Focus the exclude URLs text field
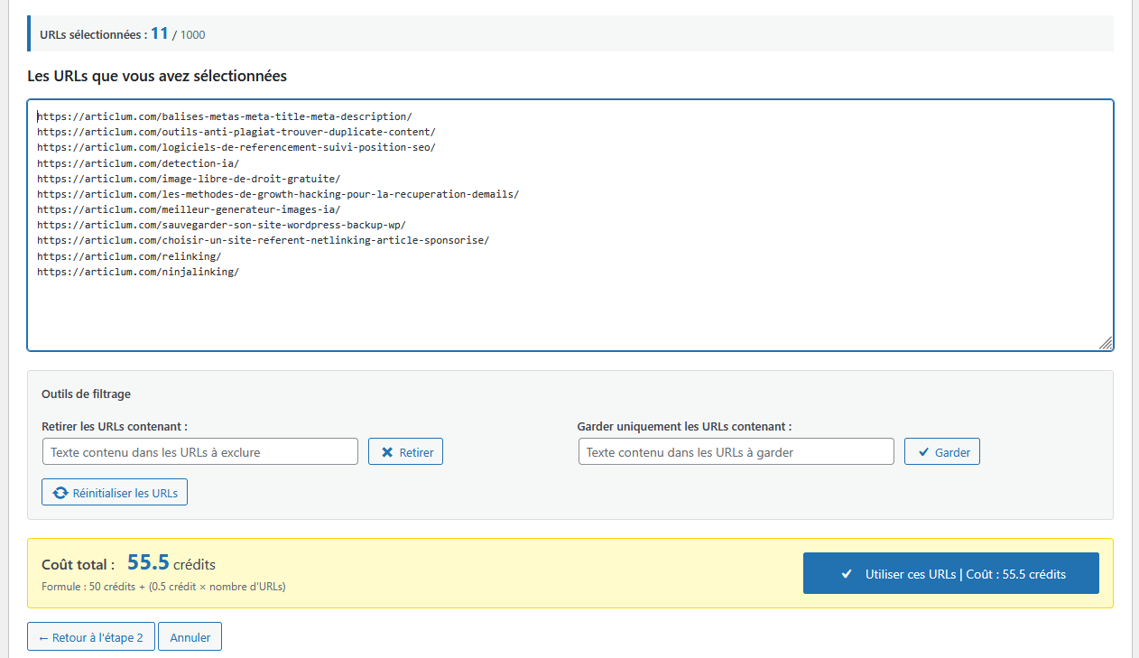The image size is (1139, 658). [199, 451]
